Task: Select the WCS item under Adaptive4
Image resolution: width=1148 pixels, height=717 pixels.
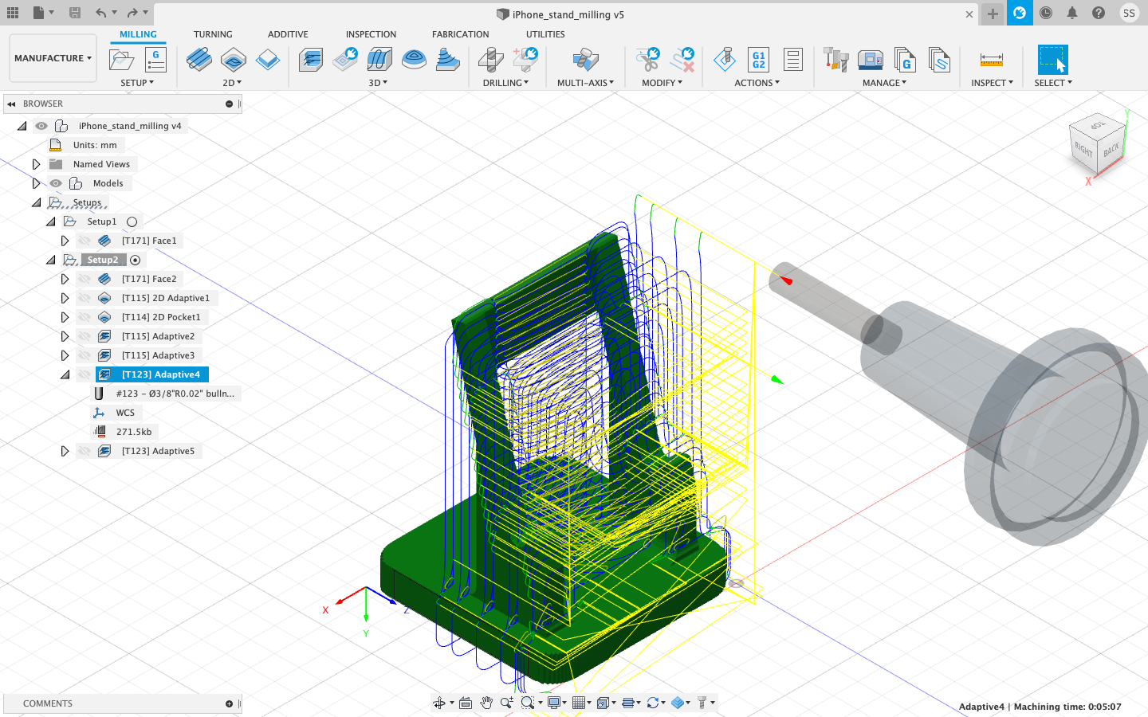Action: click(125, 413)
